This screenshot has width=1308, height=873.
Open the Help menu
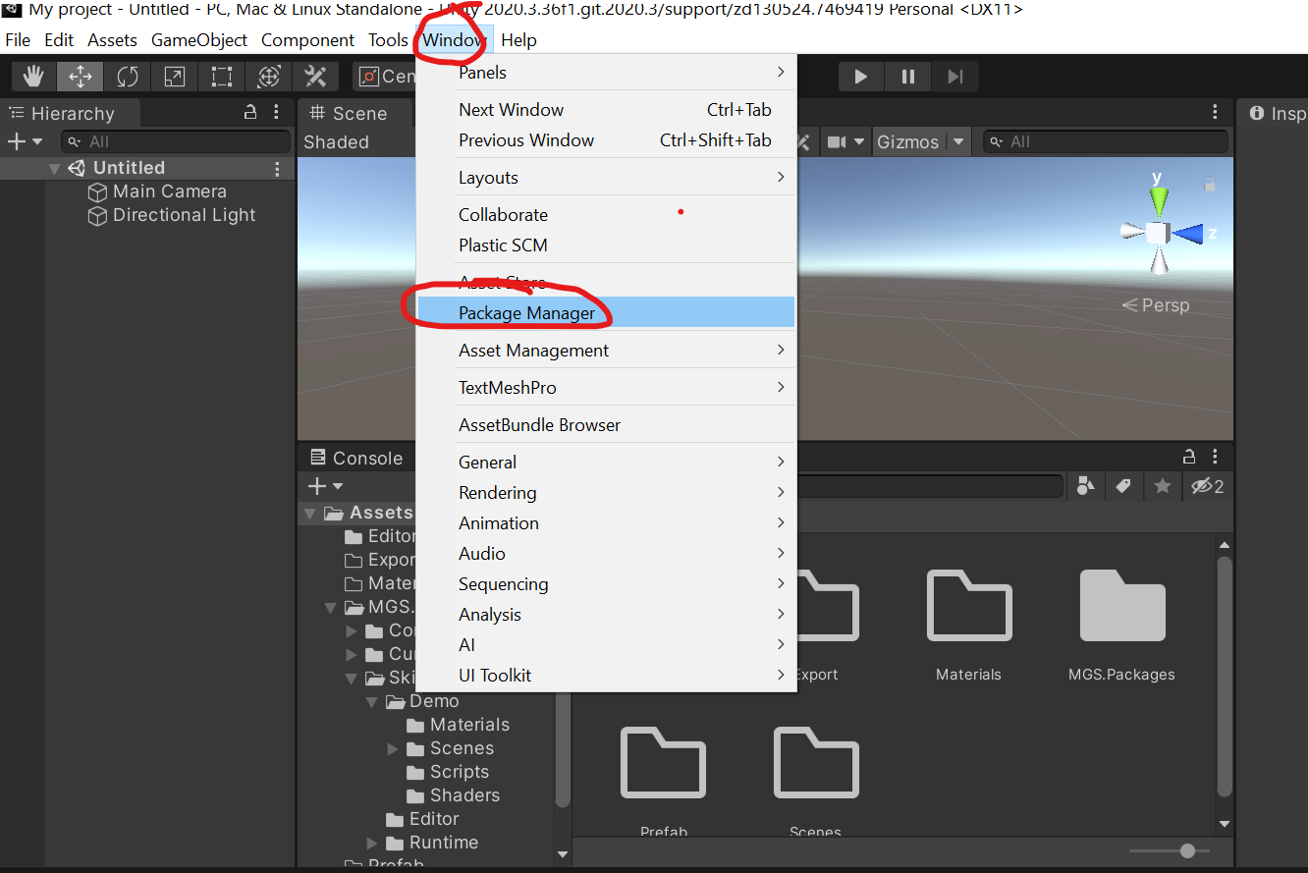click(x=518, y=40)
